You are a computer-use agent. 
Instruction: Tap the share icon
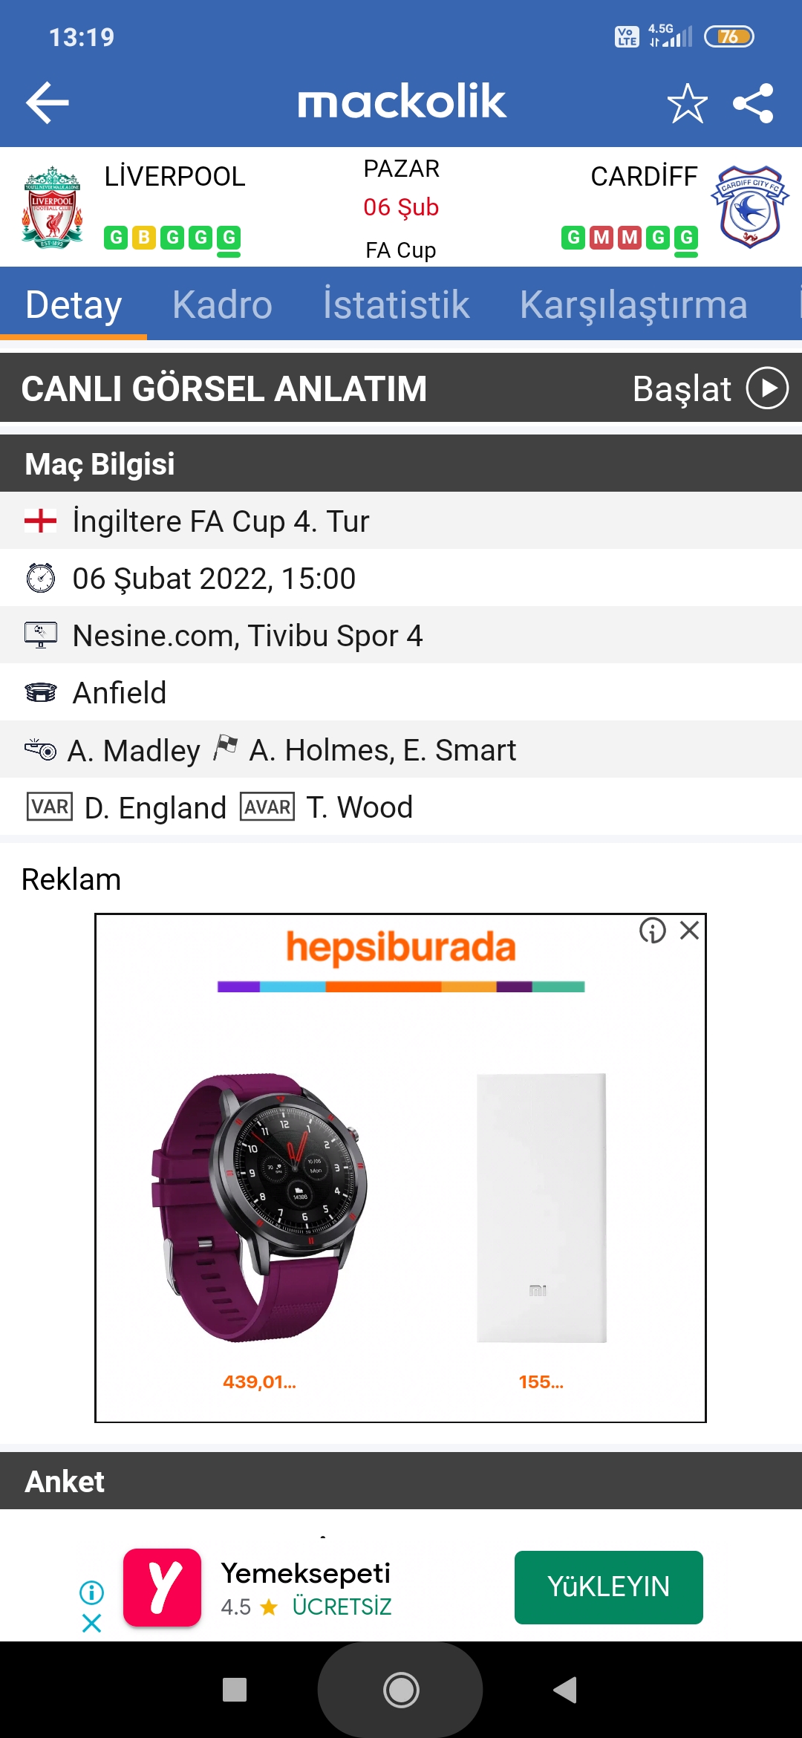pos(753,102)
